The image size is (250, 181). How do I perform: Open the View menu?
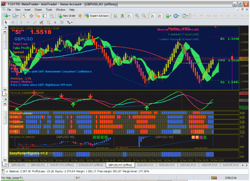point(18,10)
